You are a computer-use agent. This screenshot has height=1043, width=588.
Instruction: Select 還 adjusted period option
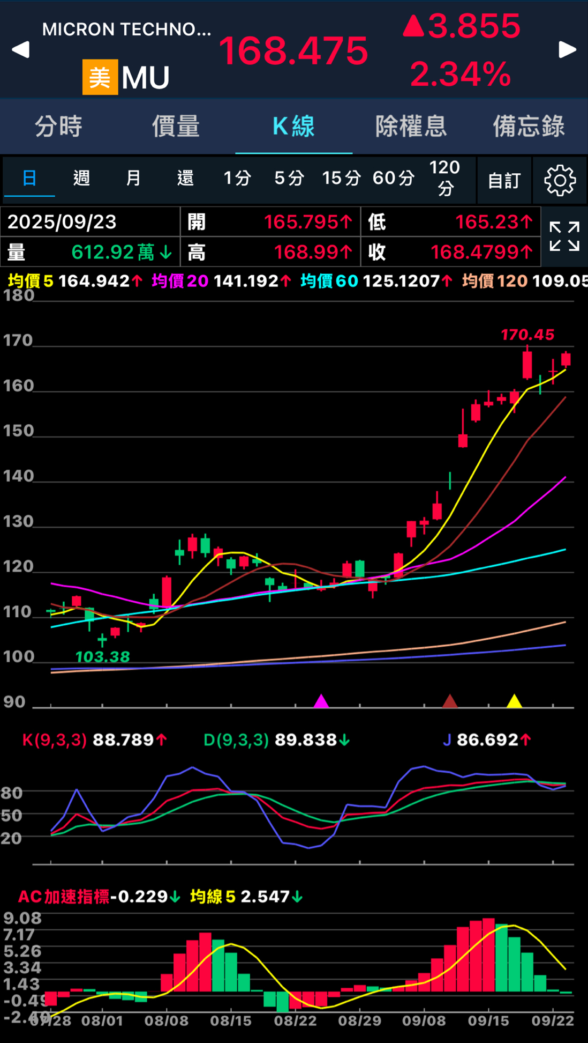(185, 177)
